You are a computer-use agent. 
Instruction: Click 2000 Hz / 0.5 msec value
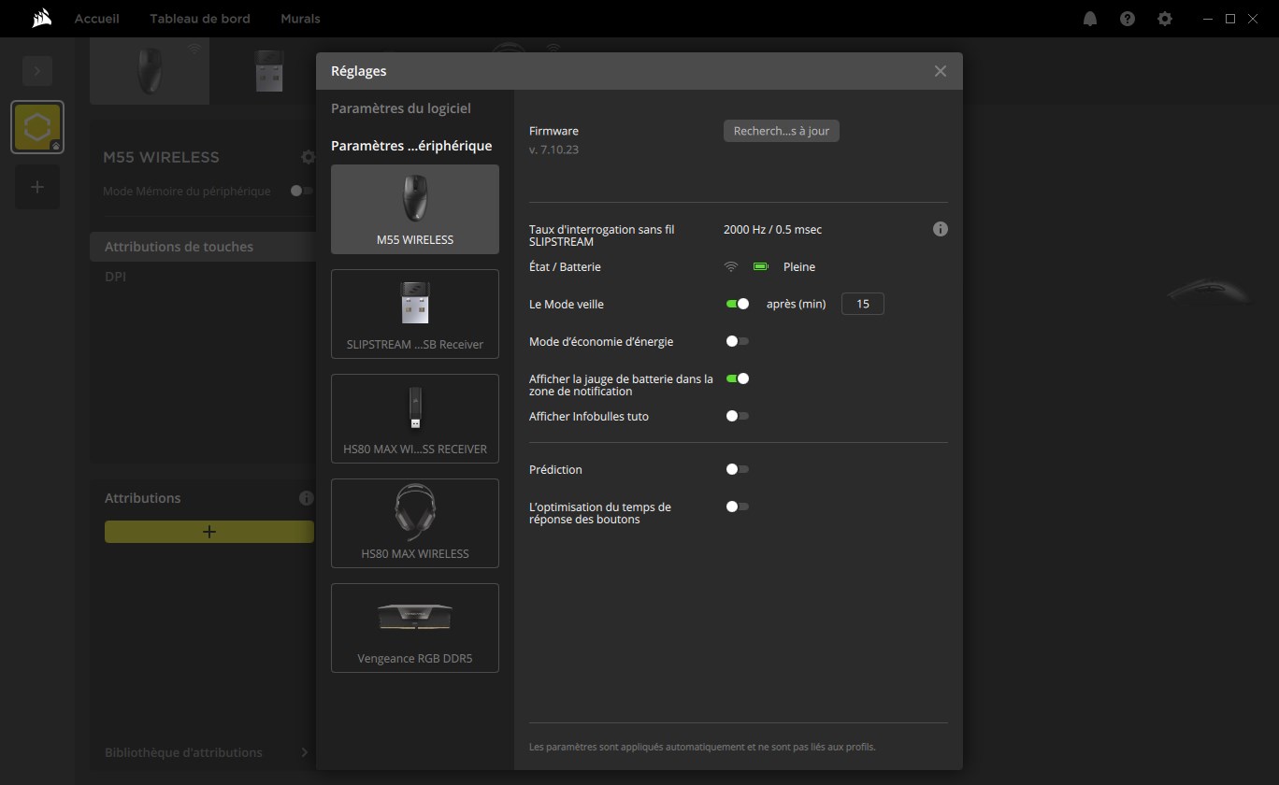773,229
